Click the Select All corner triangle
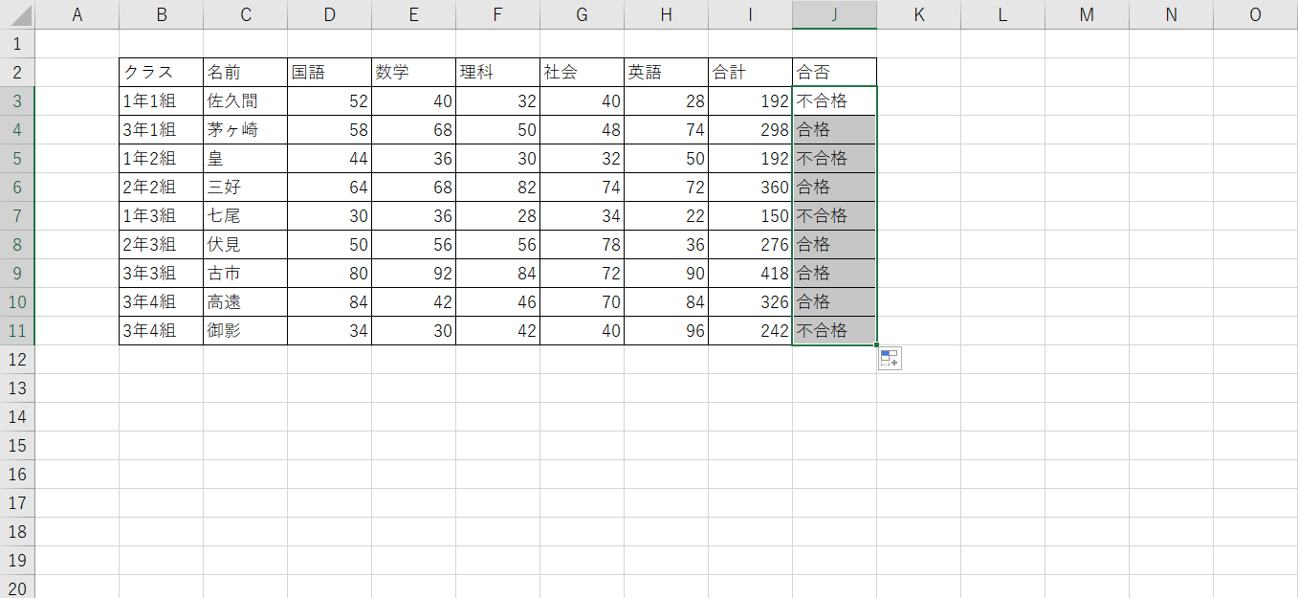Image resolution: width=1298 pixels, height=598 pixels. pos(18,14)
